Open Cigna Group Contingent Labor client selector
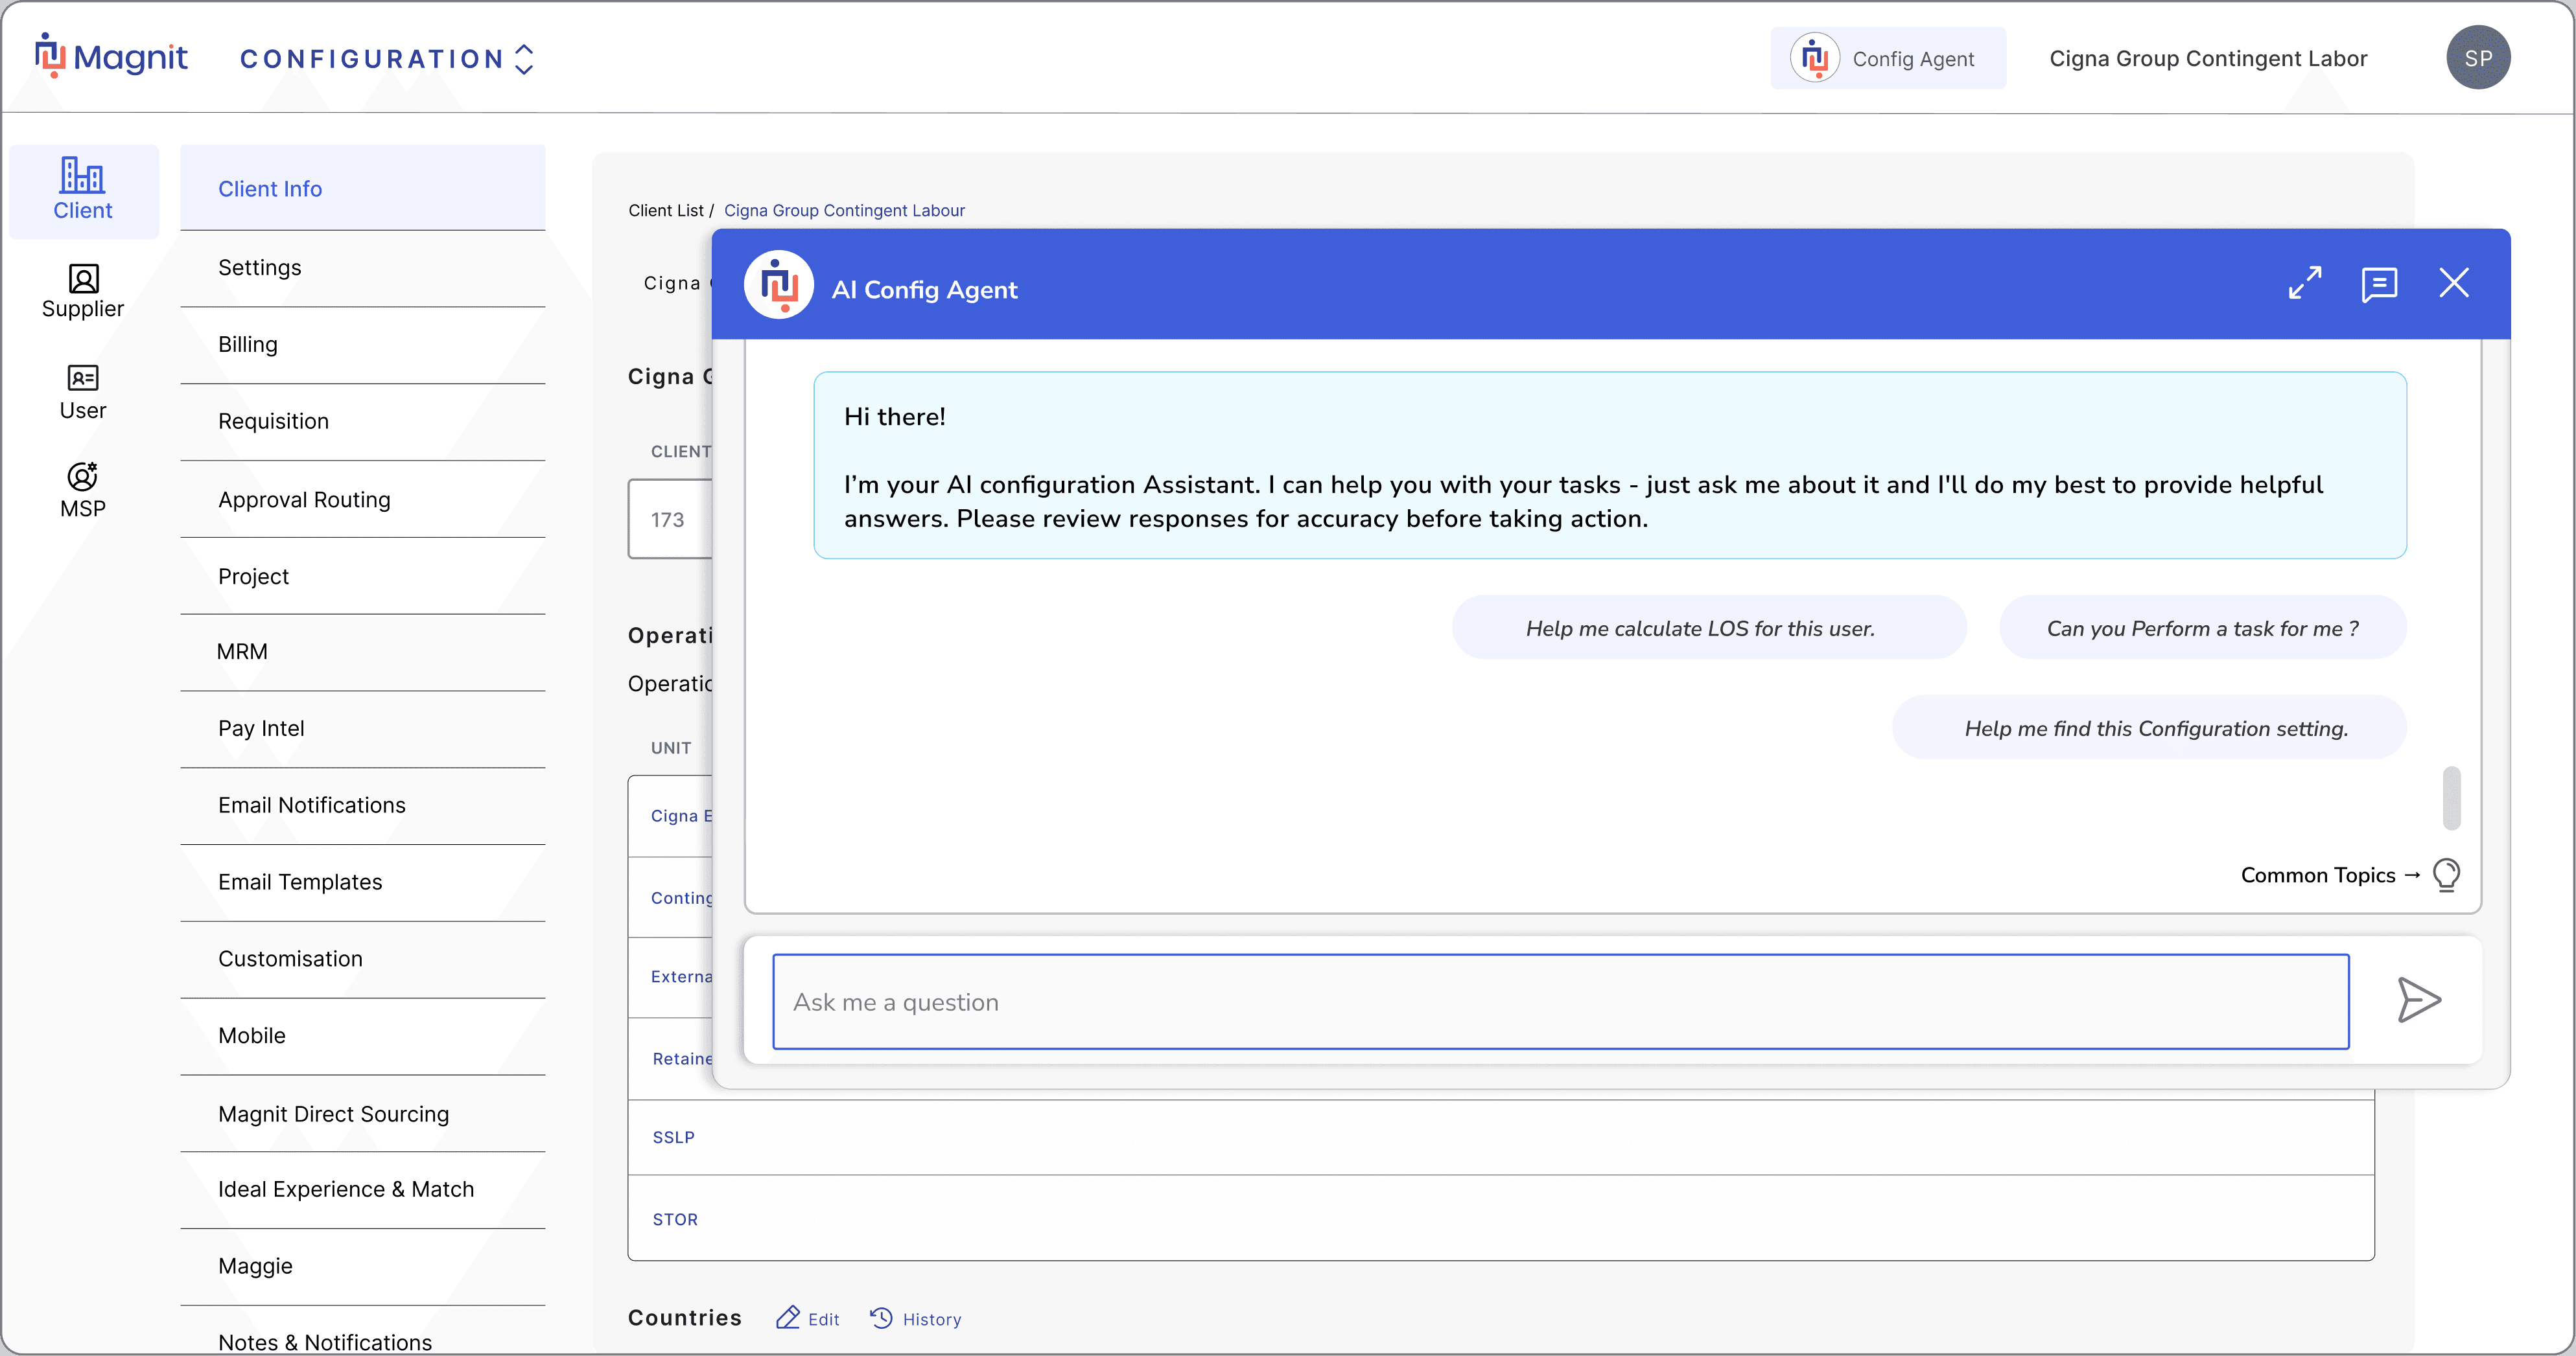The height and width of the screenshot is (1356, 2576). (2207, 59)
